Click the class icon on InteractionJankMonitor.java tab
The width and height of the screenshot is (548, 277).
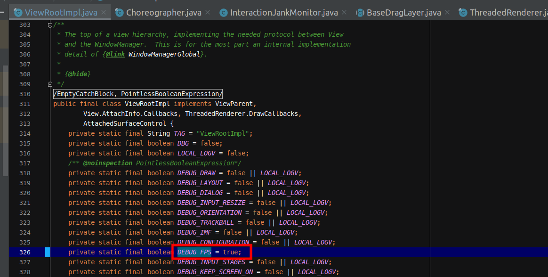pos(224,13)
